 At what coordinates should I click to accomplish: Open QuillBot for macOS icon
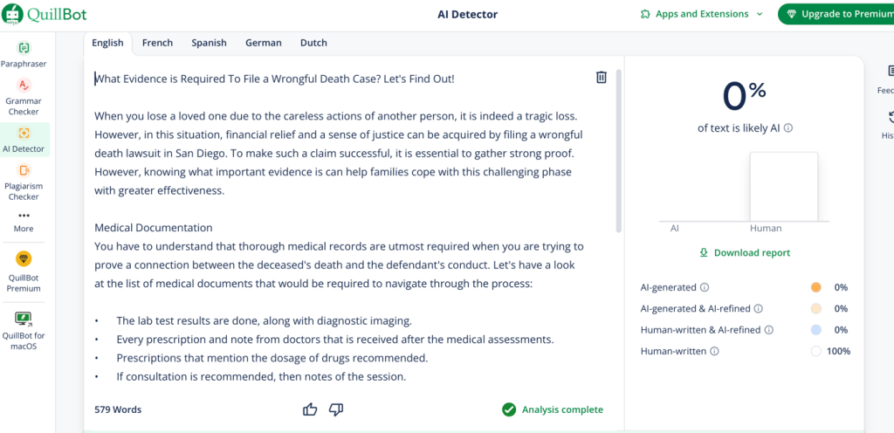click(24, 319)
